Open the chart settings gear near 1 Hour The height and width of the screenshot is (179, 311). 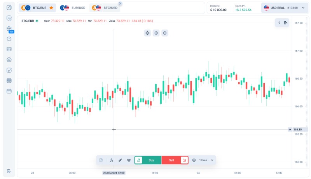pos(194,160)
